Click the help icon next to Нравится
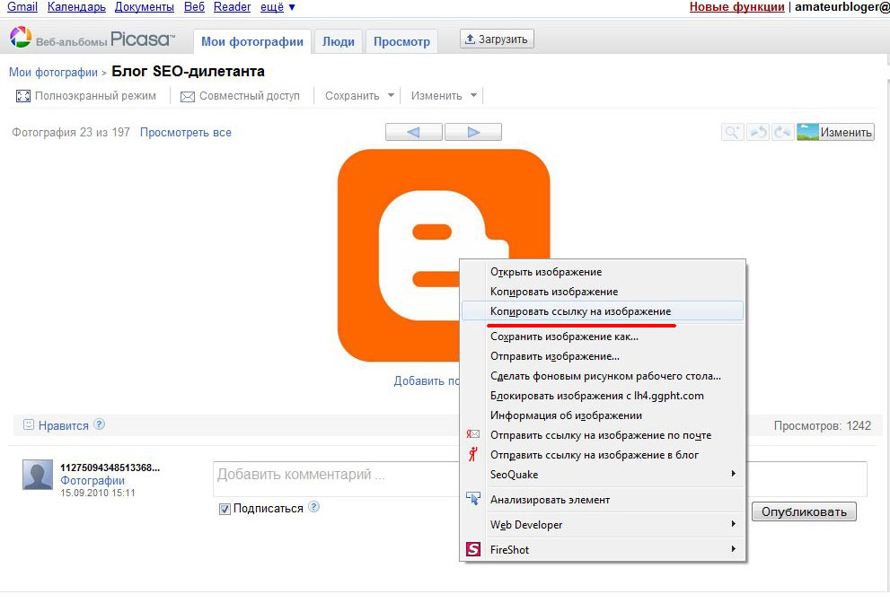The width and height of the screenshot is (890, 603). coord(100,424)
